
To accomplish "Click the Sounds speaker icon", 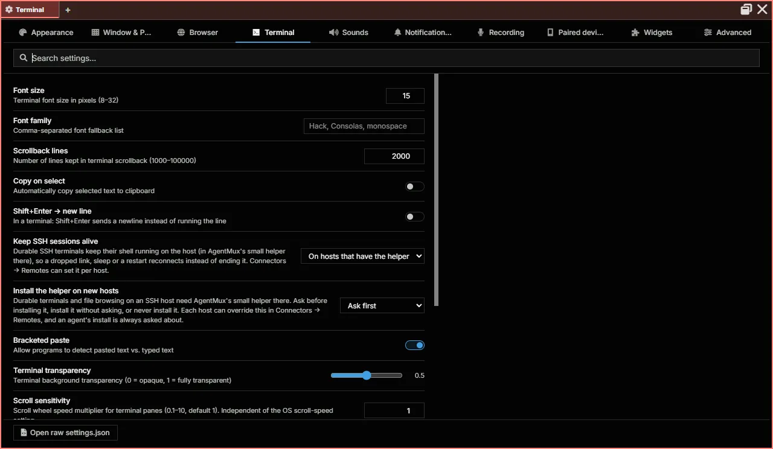I will (x=333, y=33).
